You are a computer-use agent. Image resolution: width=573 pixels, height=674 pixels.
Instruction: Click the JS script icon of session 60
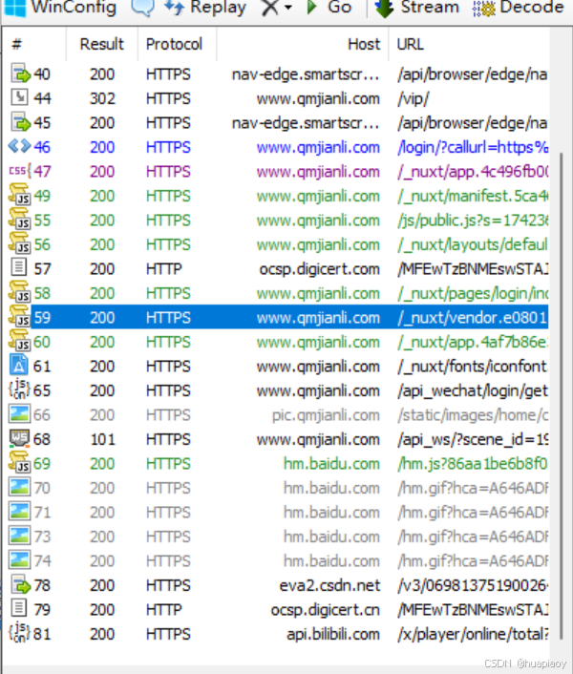click(x=19, y=341)
